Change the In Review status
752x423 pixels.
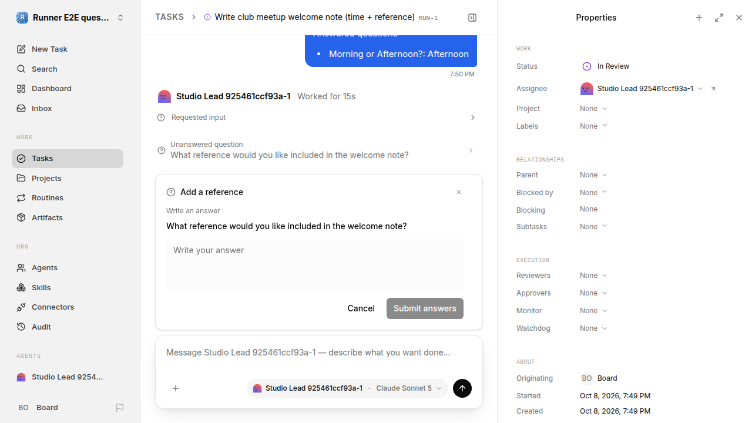(606, 66)
